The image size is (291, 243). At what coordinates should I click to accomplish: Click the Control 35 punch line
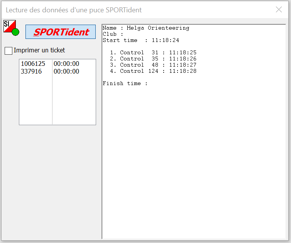(x=153, y=59)
